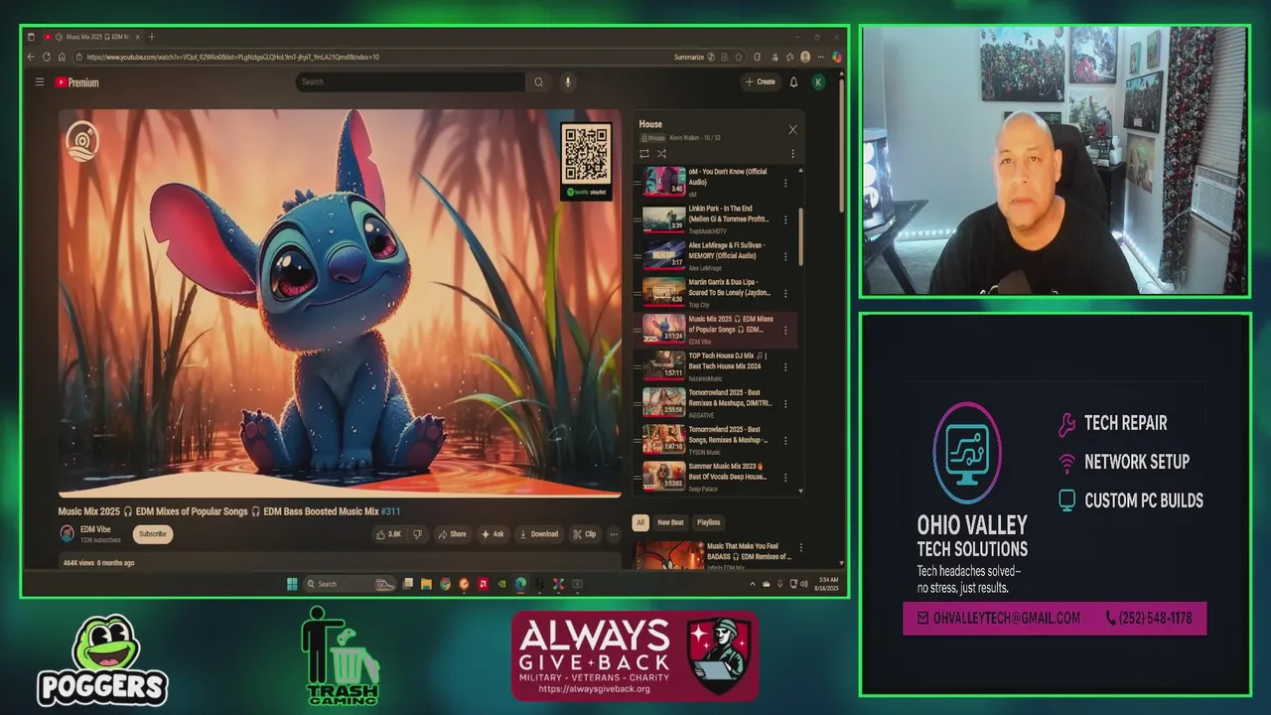Open options for Martin Garrix Scared To Be Lonely
The width and height of the screenshot is (1271, 715).
785,293
